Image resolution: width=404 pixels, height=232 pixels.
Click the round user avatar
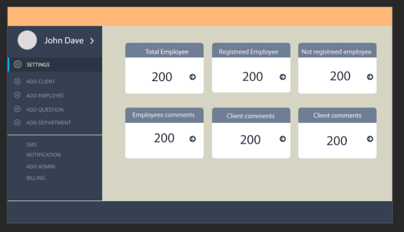(x=27, y=40)
